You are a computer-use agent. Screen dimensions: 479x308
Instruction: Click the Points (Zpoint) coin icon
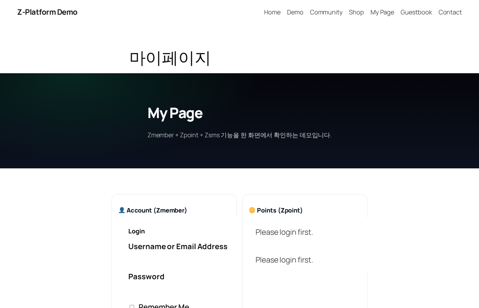pos(252,210)
